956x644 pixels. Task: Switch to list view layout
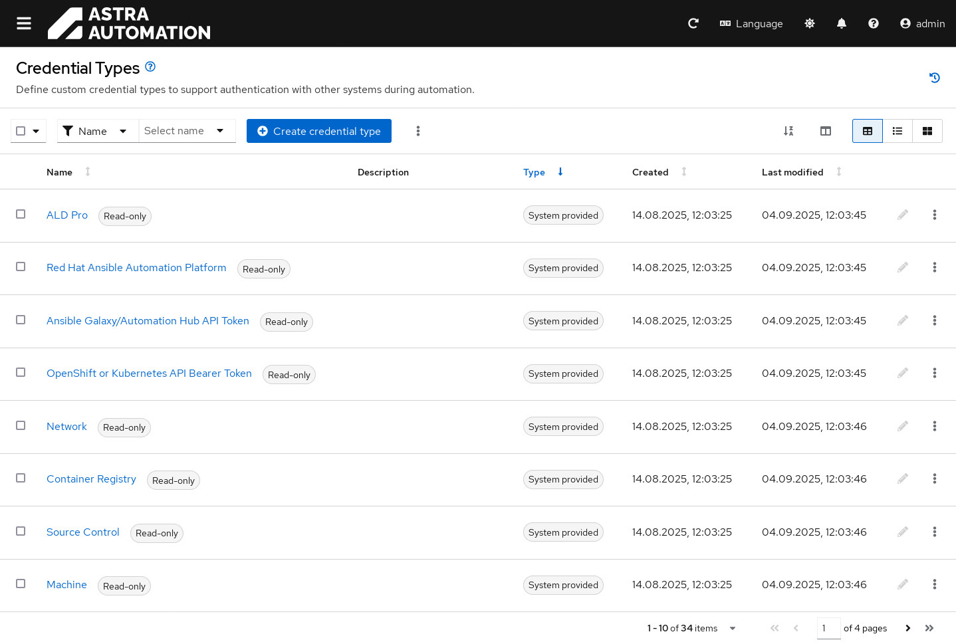point(897,131)
